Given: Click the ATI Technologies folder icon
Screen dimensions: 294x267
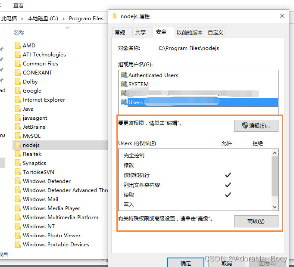Looking at the screenshot, I should (18, 54).
